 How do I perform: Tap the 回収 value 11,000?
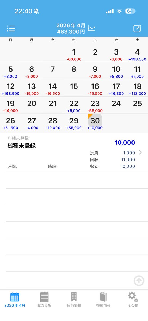pos(128,160)
